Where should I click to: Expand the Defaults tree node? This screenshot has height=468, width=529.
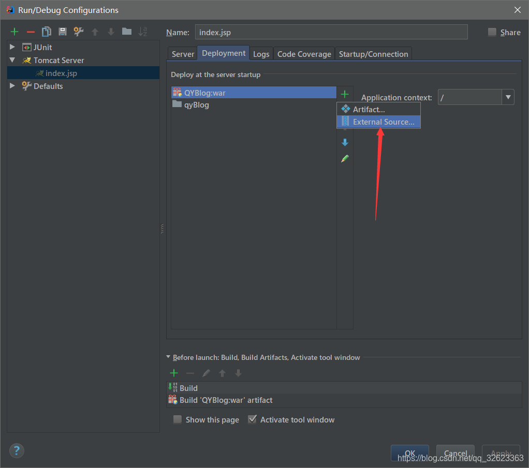12,86
